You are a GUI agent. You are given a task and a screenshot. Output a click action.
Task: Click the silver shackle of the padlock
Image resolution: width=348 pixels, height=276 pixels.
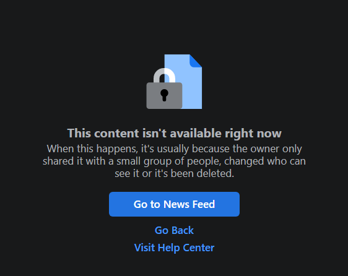(x=165, y=75)
